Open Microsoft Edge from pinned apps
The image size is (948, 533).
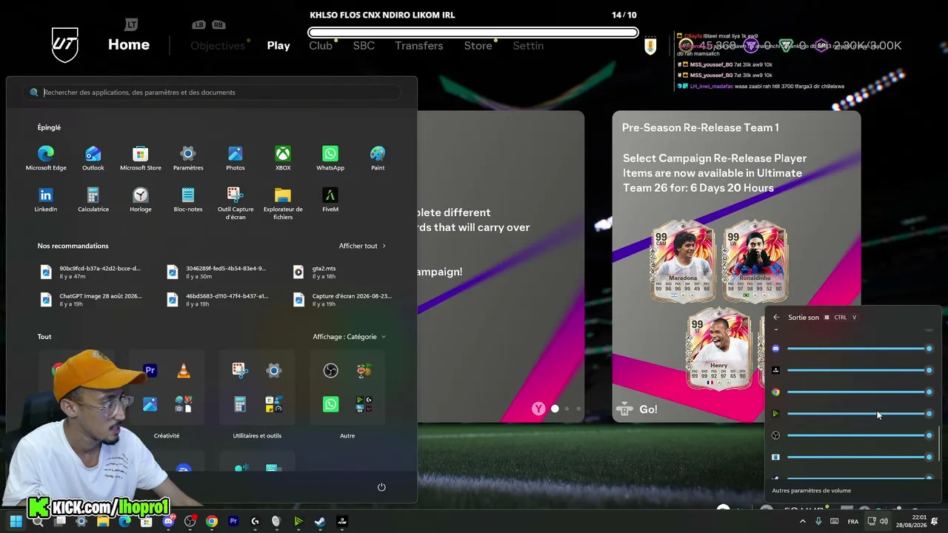46,158
